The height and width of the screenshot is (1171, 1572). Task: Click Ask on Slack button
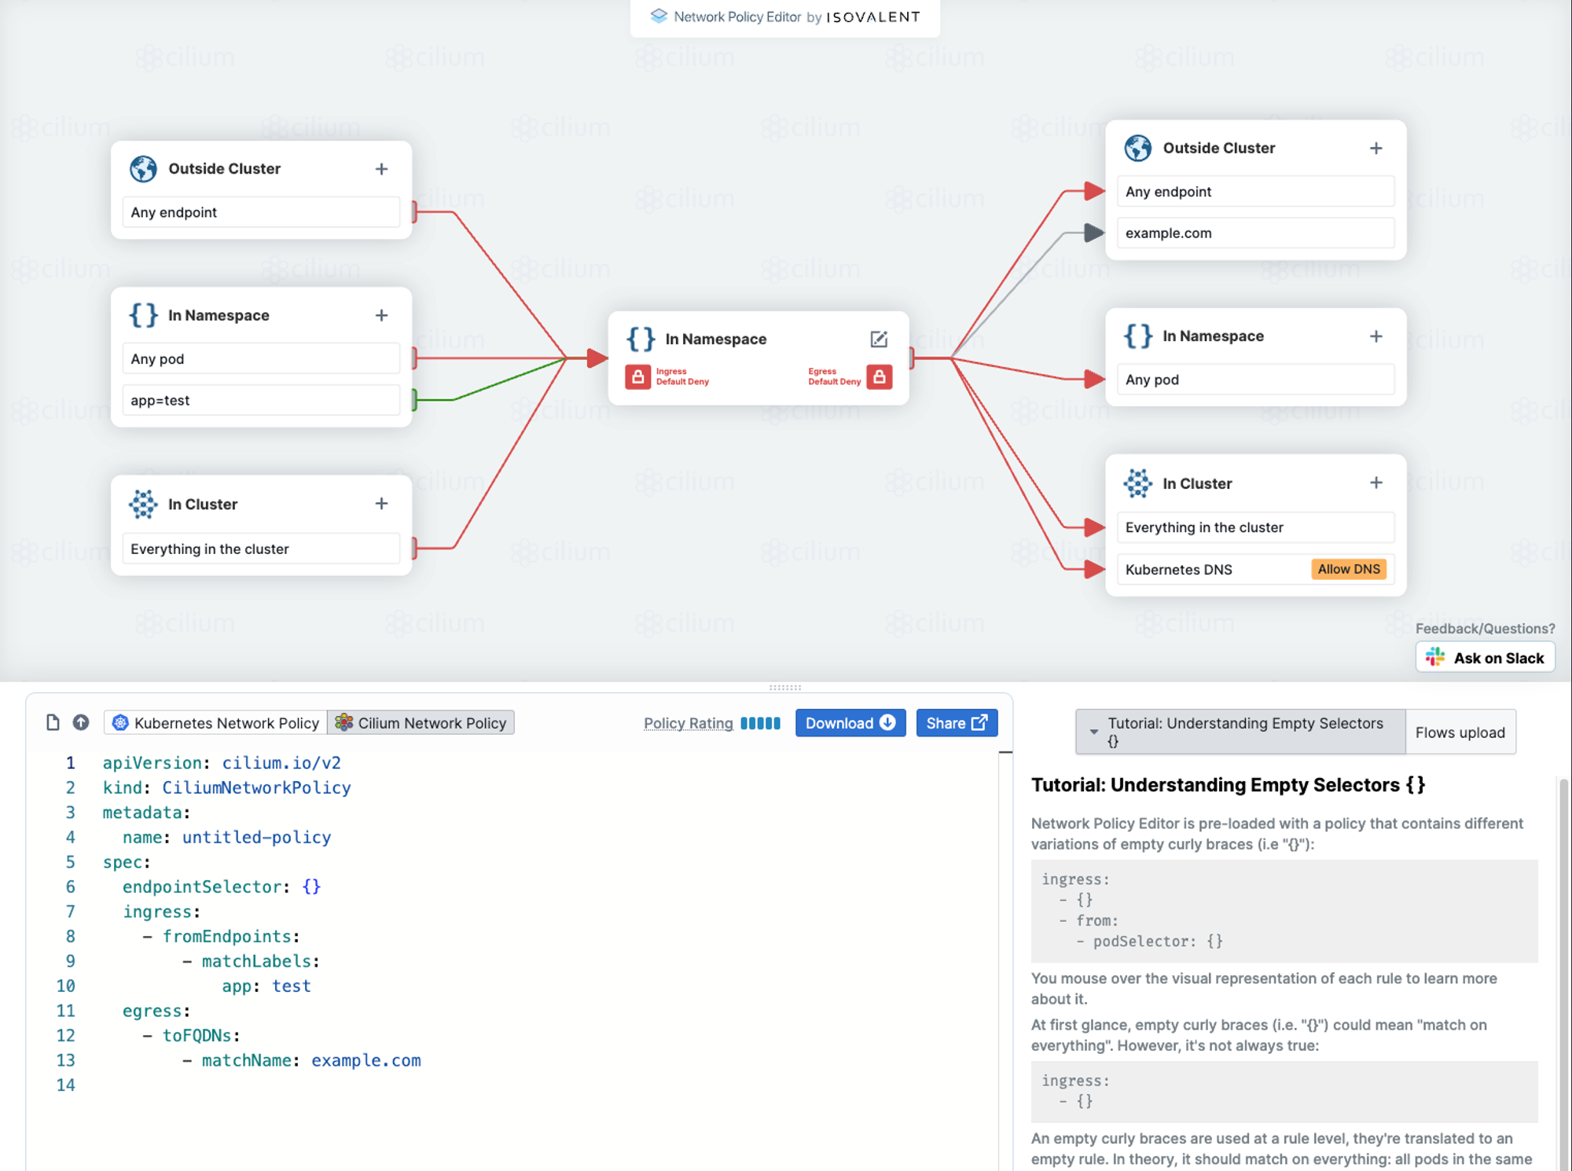pos(1486,658)
